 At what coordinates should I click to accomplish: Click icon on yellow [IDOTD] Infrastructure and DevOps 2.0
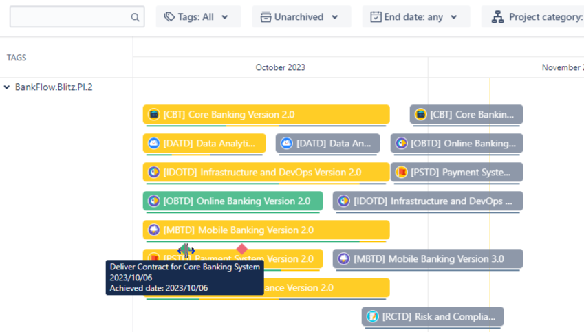(x=154, y=172)
